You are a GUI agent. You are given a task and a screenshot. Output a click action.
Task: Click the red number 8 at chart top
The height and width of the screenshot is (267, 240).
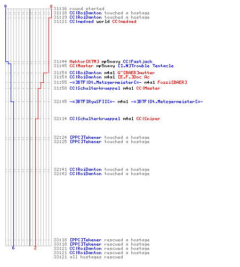51,6
